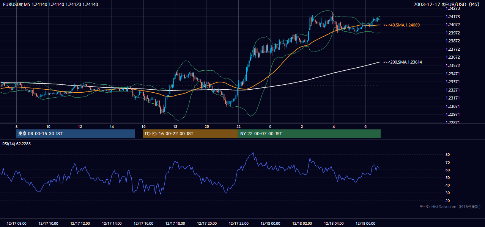
Task: Click RSI axis level 60
Action: [x=448, y=170]
